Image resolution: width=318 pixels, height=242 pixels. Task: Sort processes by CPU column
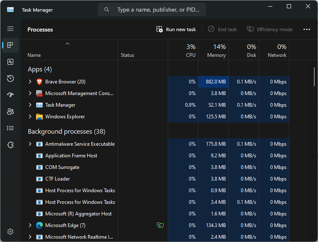(x=183, y=50)
